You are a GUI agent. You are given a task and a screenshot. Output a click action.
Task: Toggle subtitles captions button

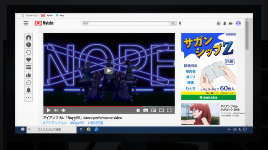click(x=146, y=110)
